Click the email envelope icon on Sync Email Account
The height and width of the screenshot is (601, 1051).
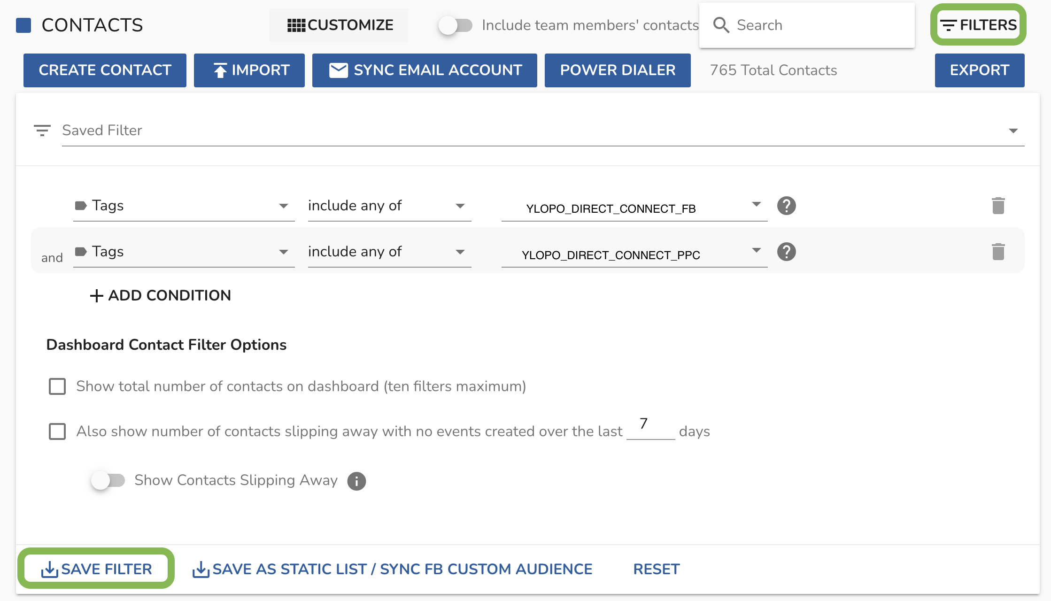click(x=338, y=70)
